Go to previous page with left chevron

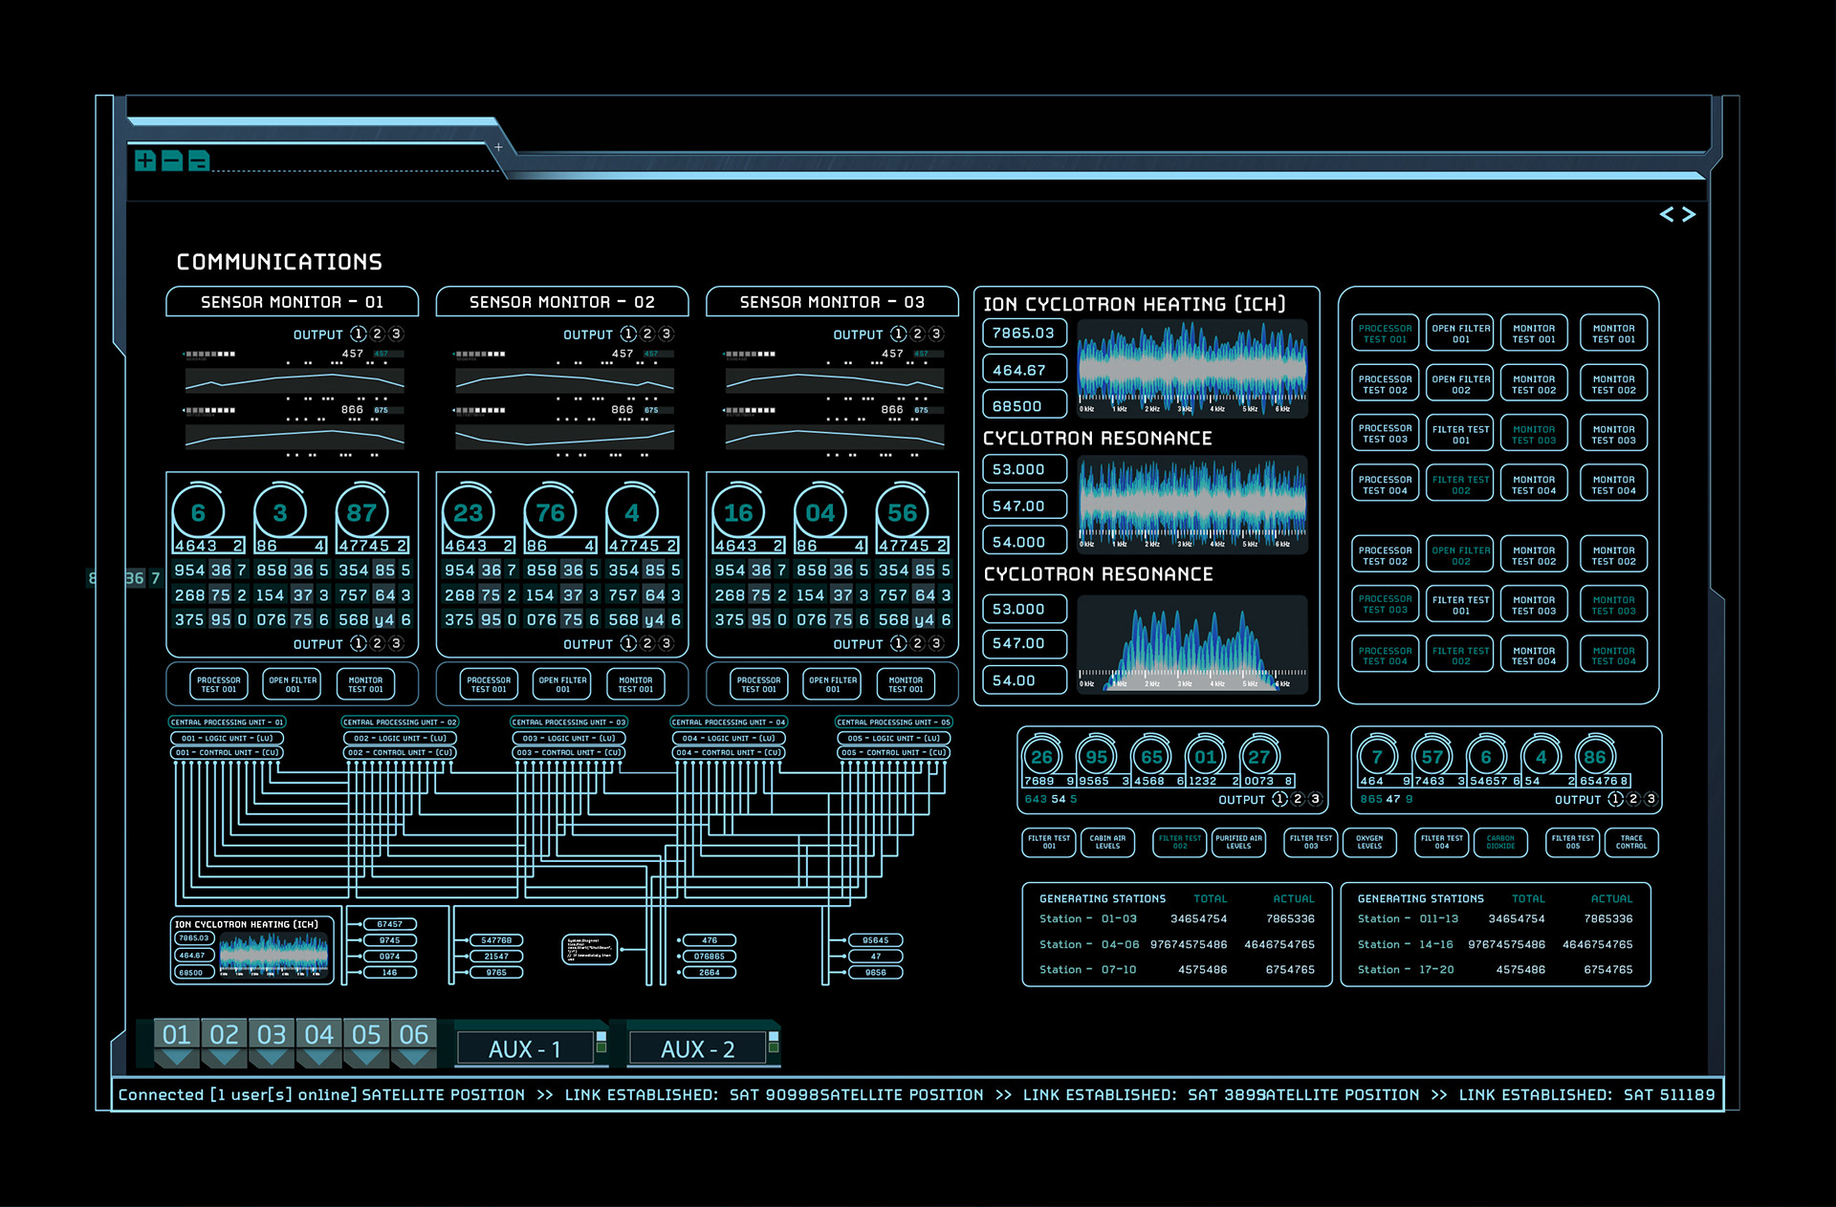[1667, 214]
